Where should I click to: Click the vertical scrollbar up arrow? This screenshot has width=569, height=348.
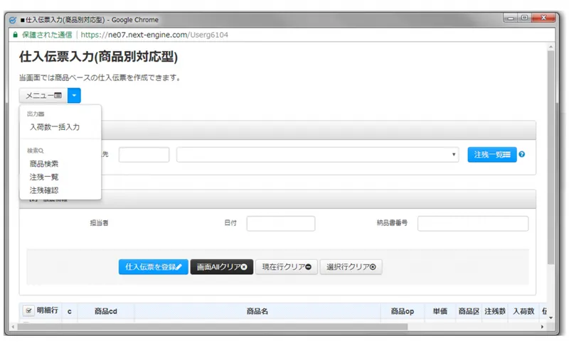551,46
